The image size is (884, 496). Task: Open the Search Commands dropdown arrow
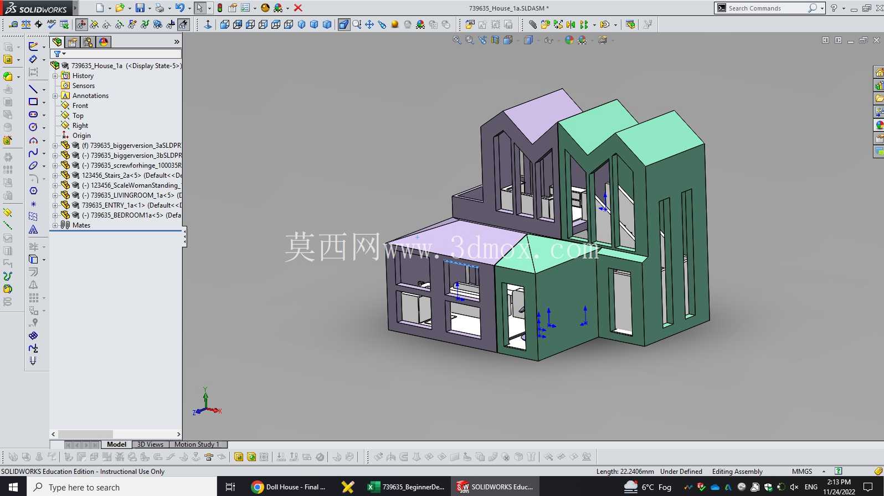[x=822, y=8]
